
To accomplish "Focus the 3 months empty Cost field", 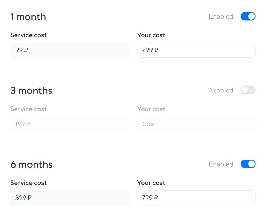I will 196,124.
